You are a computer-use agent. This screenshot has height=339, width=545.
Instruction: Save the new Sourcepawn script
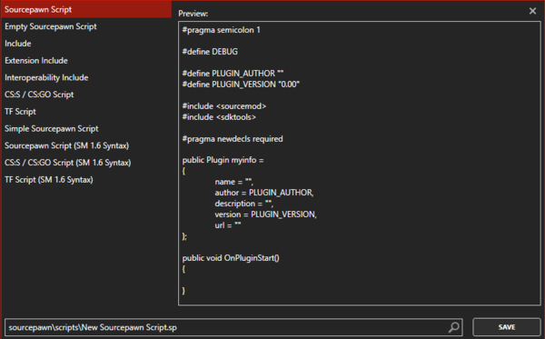click(x=507, y=327)
